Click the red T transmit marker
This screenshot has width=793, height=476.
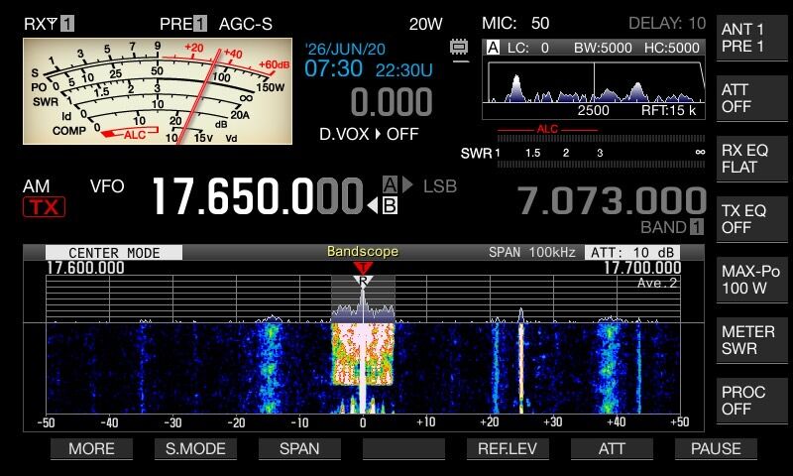[x=363, y=268]
